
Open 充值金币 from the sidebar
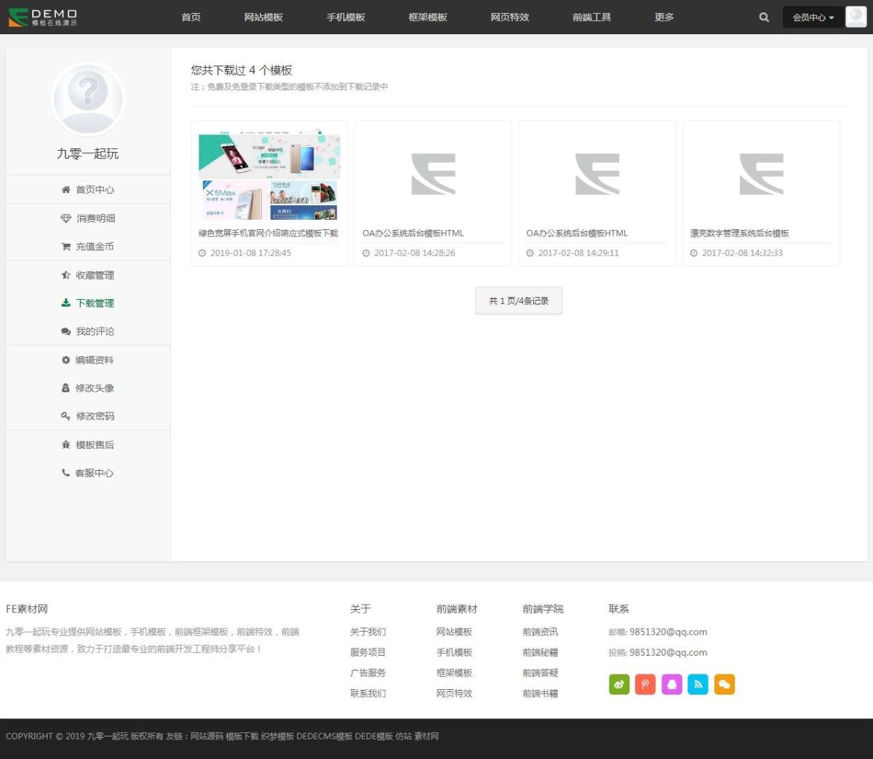[95, 247]
